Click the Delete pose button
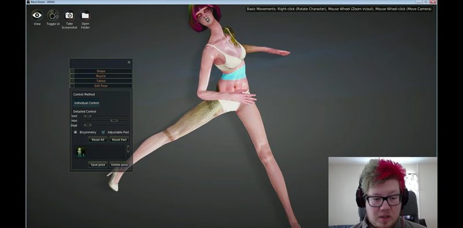 tap(119, 165)
